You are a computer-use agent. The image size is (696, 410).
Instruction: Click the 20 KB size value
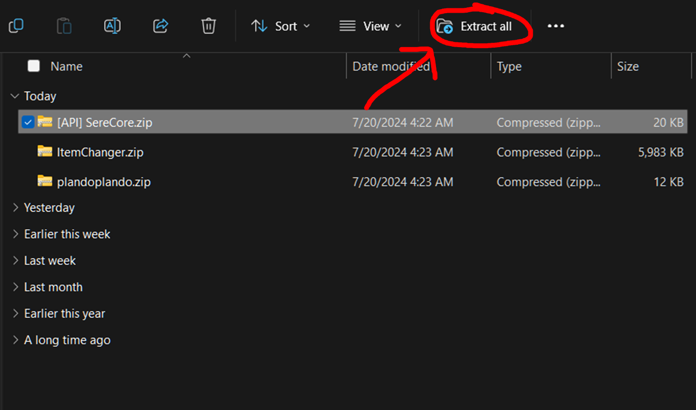coord(668,122)
